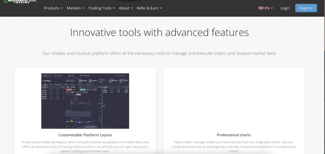The image size is (325, 154).
Task: Click the chevron arrow beside Refer & Earn
Action: click(161, 8)
